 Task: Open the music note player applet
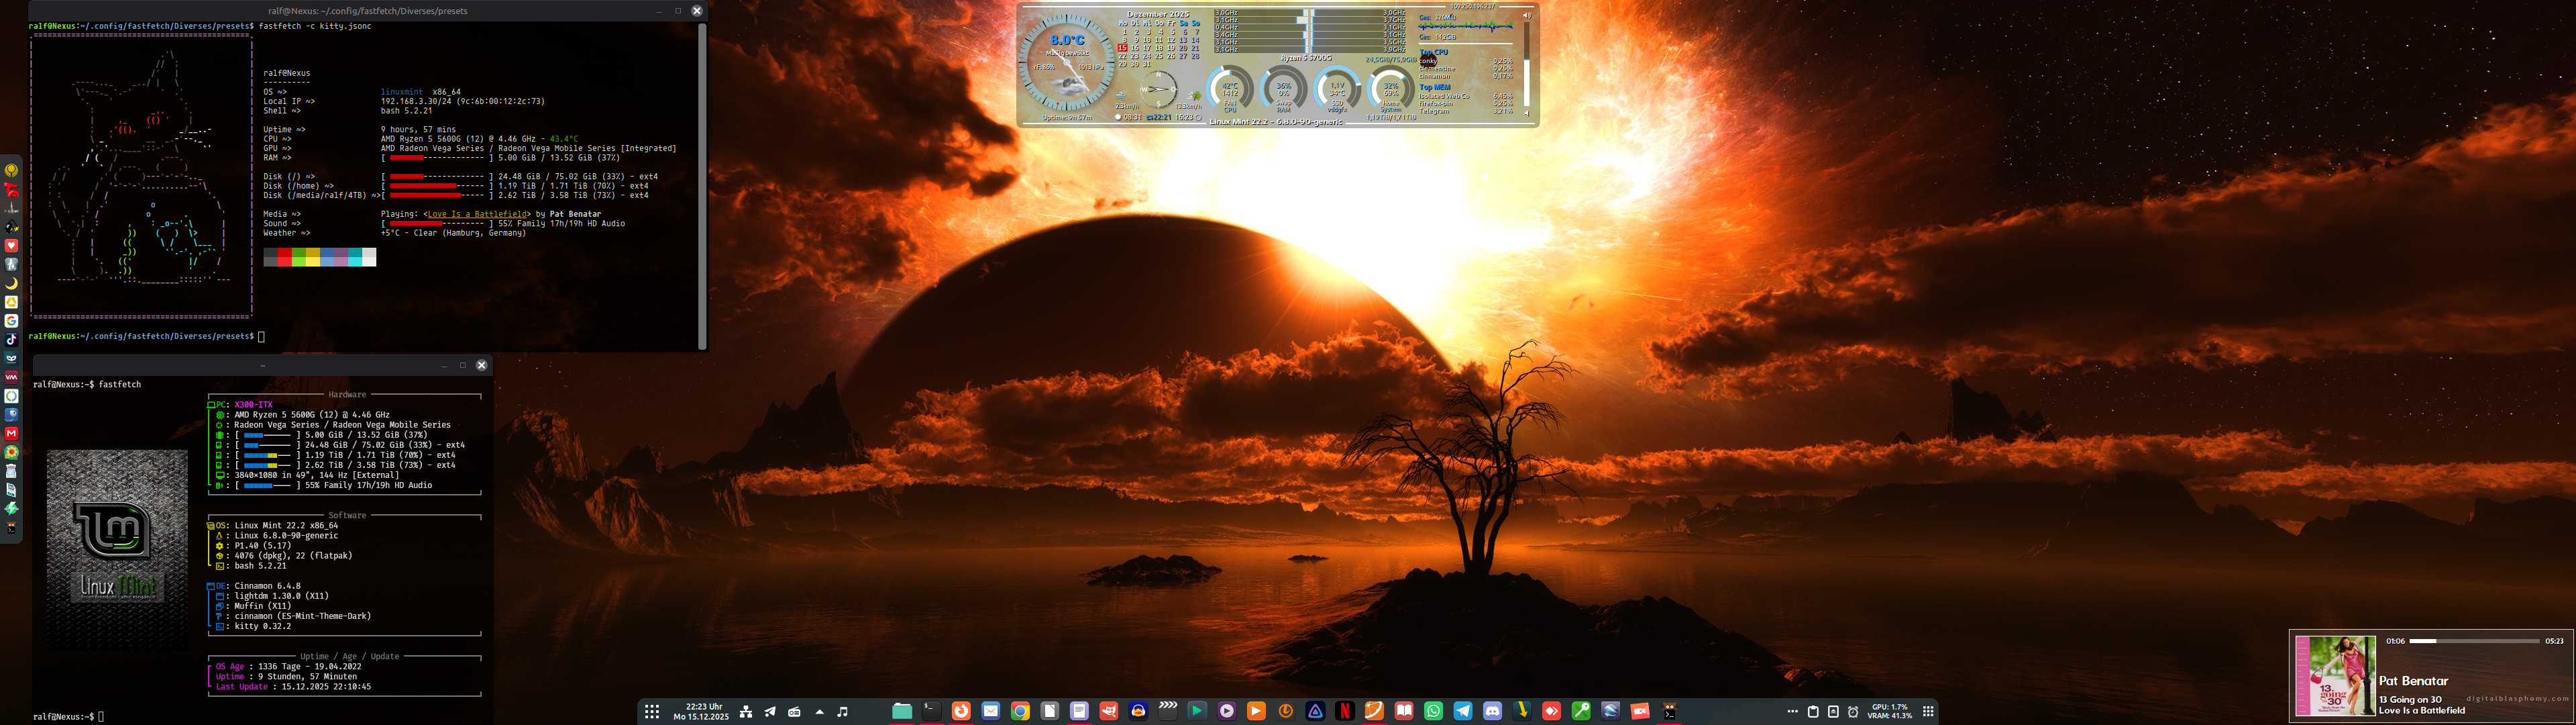coord(842,711)
